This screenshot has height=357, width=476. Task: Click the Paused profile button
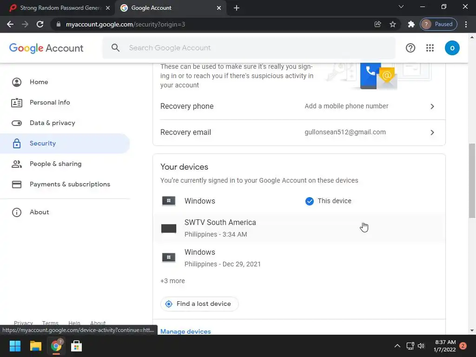pyautogui.click(x=438, y=24)
